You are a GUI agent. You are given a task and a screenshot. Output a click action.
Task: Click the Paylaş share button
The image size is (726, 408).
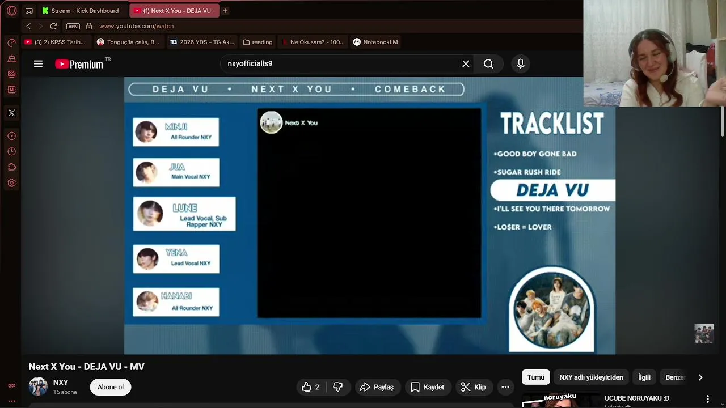(x=377, y=387)
